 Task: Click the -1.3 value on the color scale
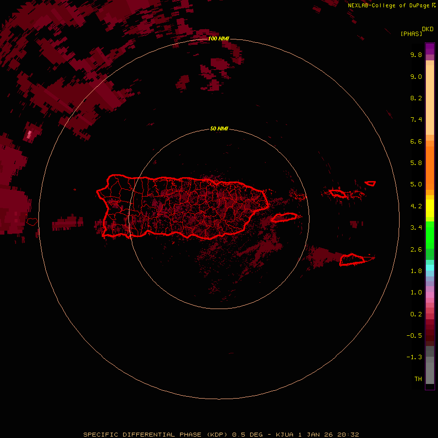tap(414, 357)
